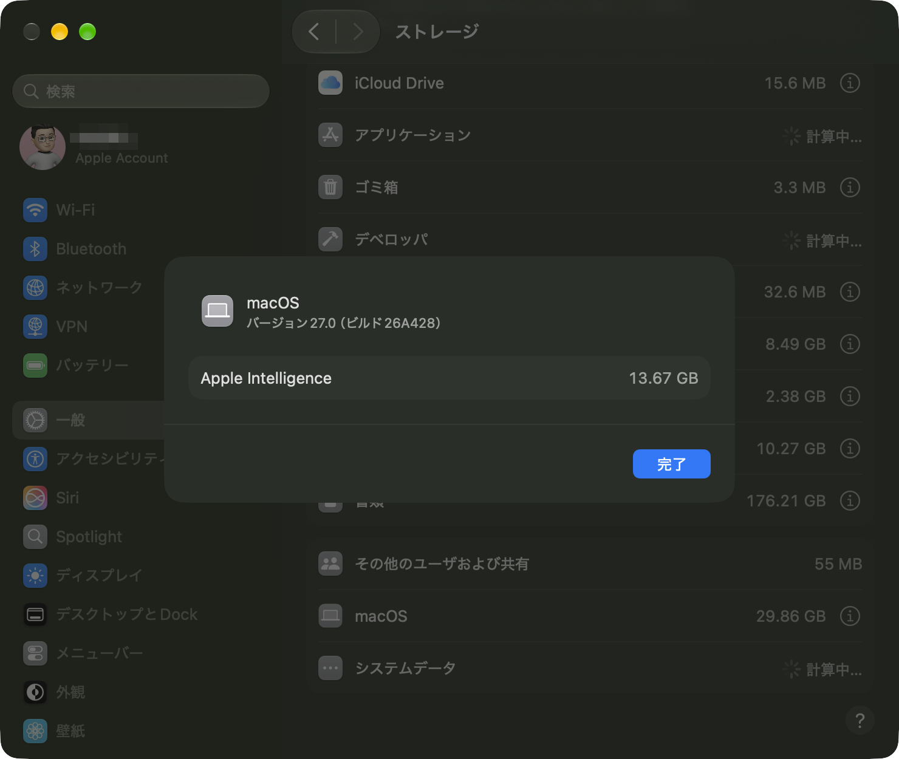
Task: Select メニューバー icon in sidebar
Action: (35, 653)
